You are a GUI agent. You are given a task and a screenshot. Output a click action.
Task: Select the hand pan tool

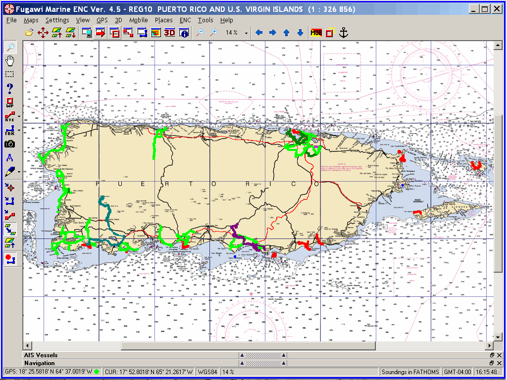pyautogui.click(x=10, y=61)
